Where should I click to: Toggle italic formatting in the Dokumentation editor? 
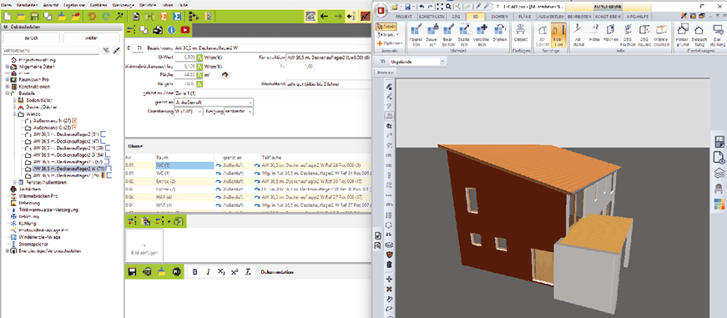pos(208,271)
